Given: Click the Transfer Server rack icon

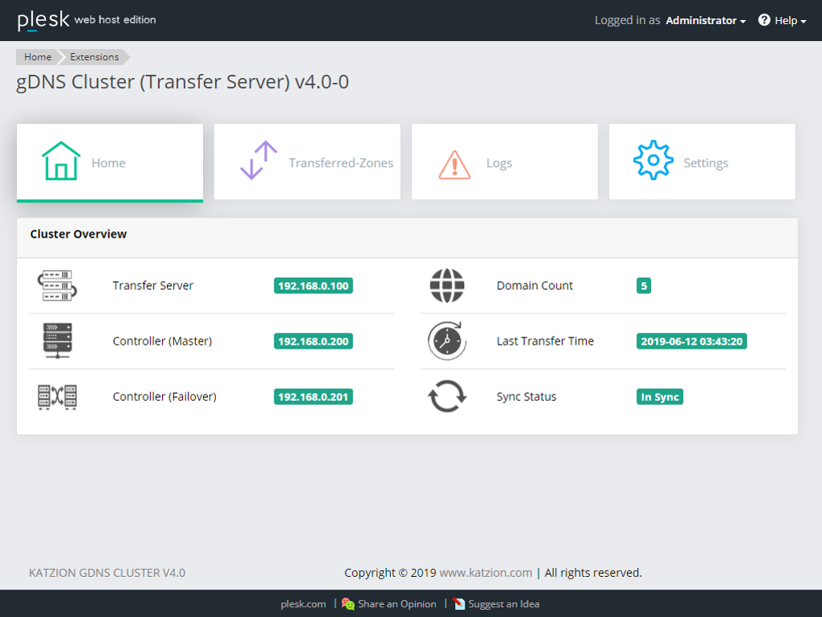Looking at the screenshot, I should point(57,285).
